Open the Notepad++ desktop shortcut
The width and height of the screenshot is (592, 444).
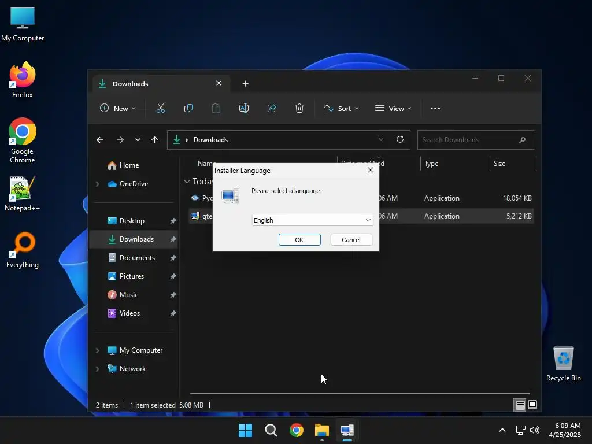click(23, 193)
